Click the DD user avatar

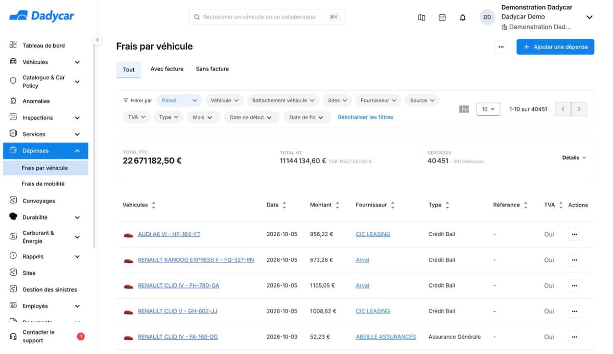[x=487, y=17]
